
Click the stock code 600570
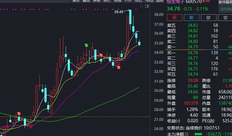click(194, 1)
